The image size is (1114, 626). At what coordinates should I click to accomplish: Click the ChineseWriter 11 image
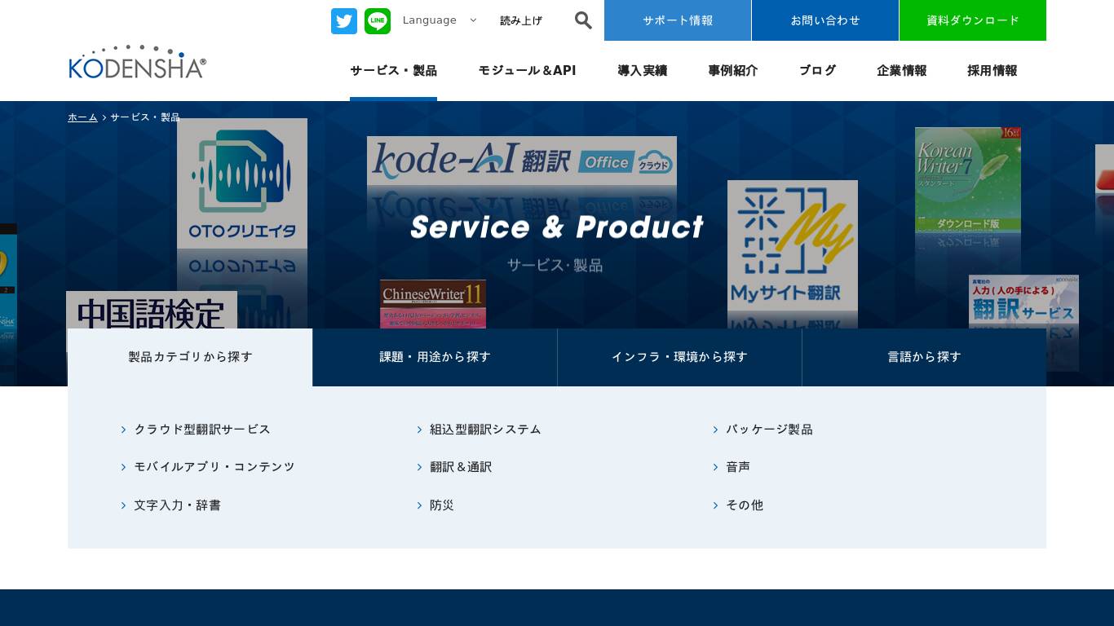pyautogui.click(x=433, y=304)
